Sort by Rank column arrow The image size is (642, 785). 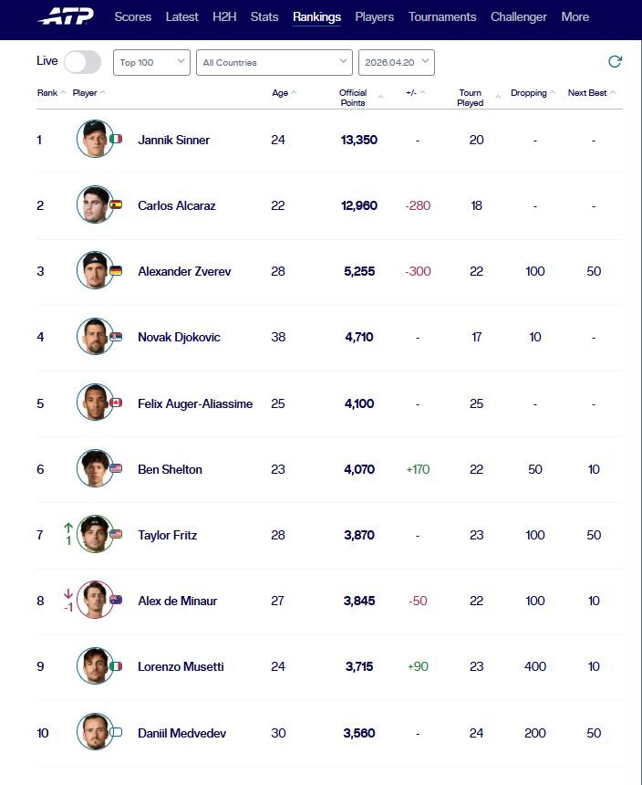coord(63,93)
